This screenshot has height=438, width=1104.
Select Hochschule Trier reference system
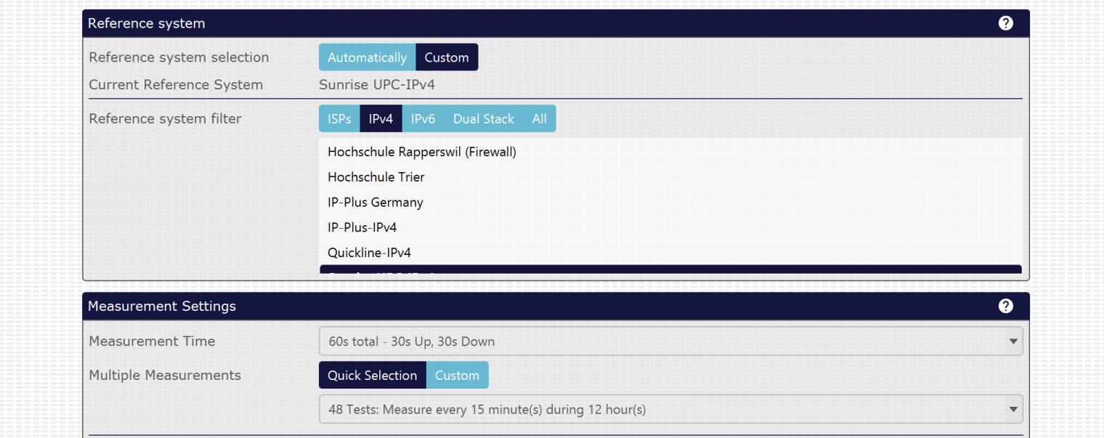point(376,177)
